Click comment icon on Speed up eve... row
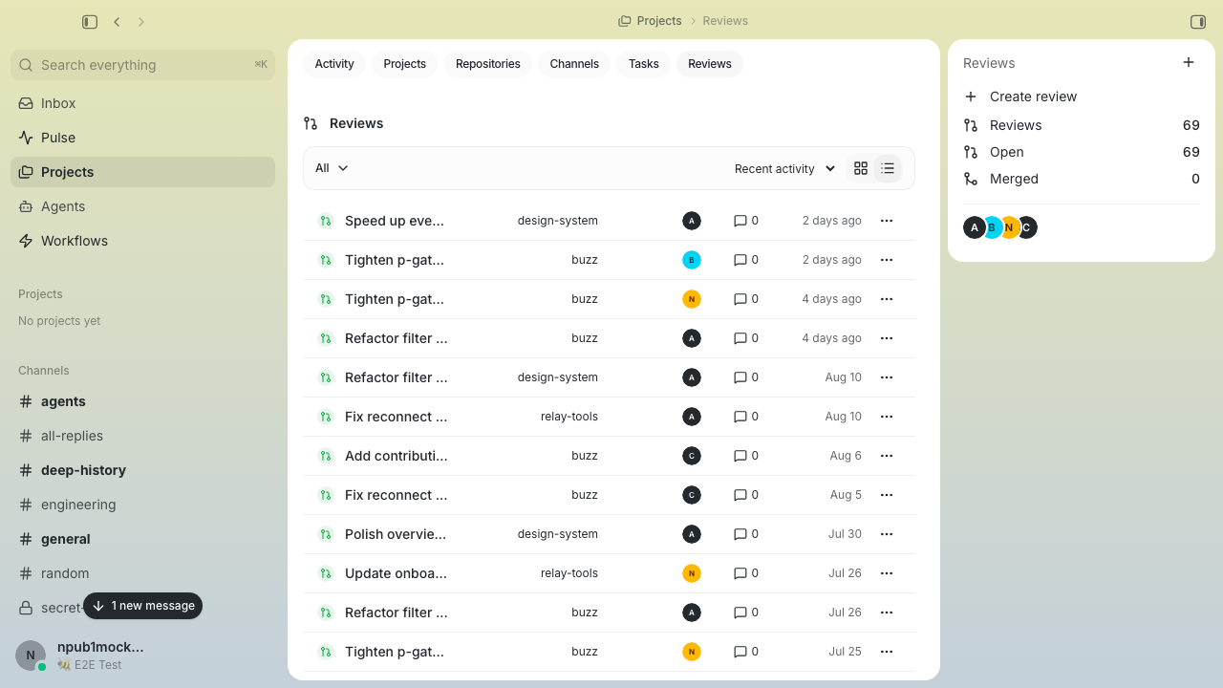The image size is (1223, 688). 740,221
